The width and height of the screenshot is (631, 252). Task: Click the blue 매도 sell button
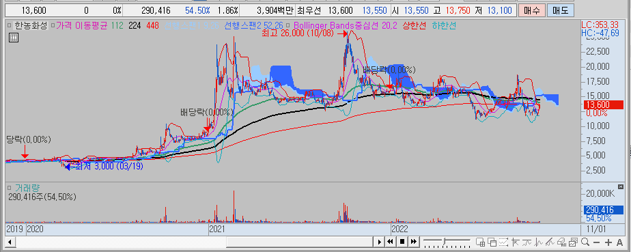(561, 10)
